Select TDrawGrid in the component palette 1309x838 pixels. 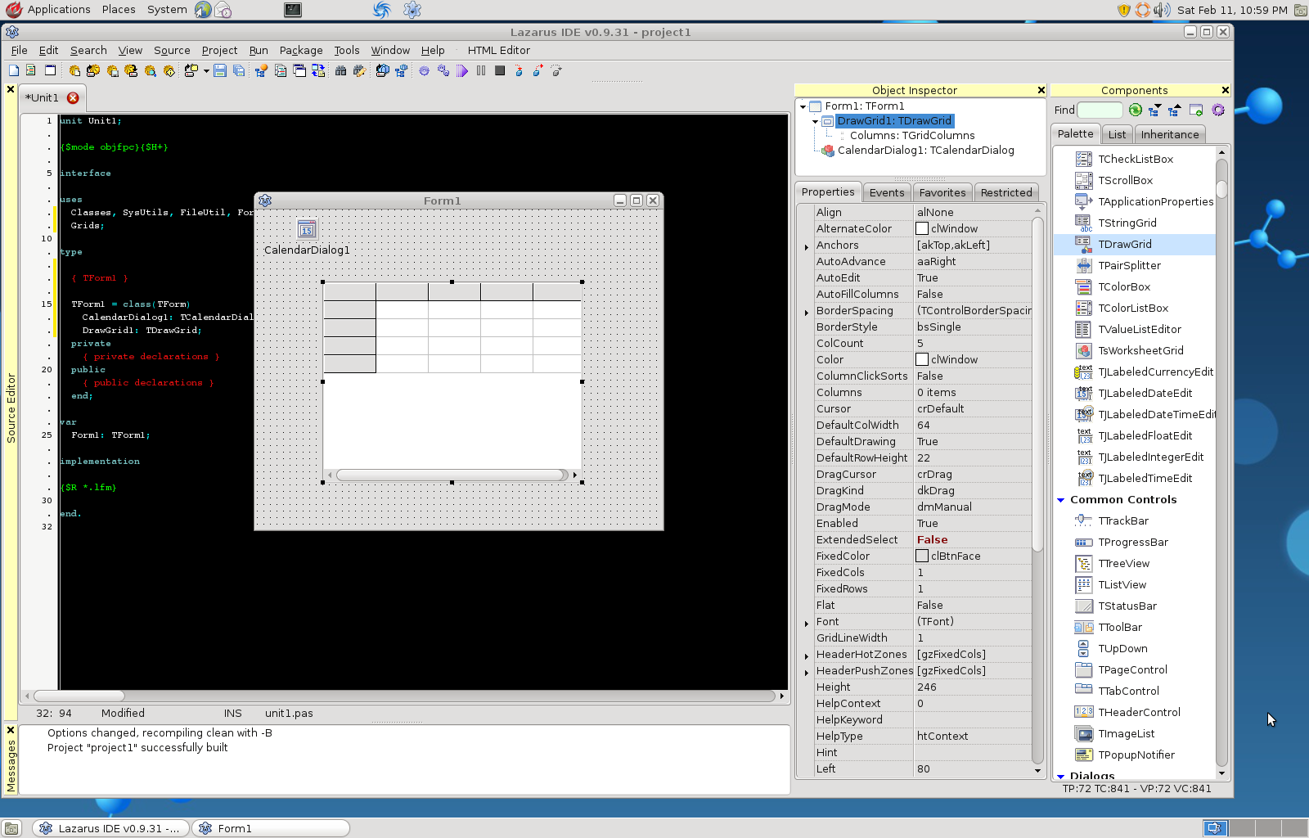tap(1125, 244)
